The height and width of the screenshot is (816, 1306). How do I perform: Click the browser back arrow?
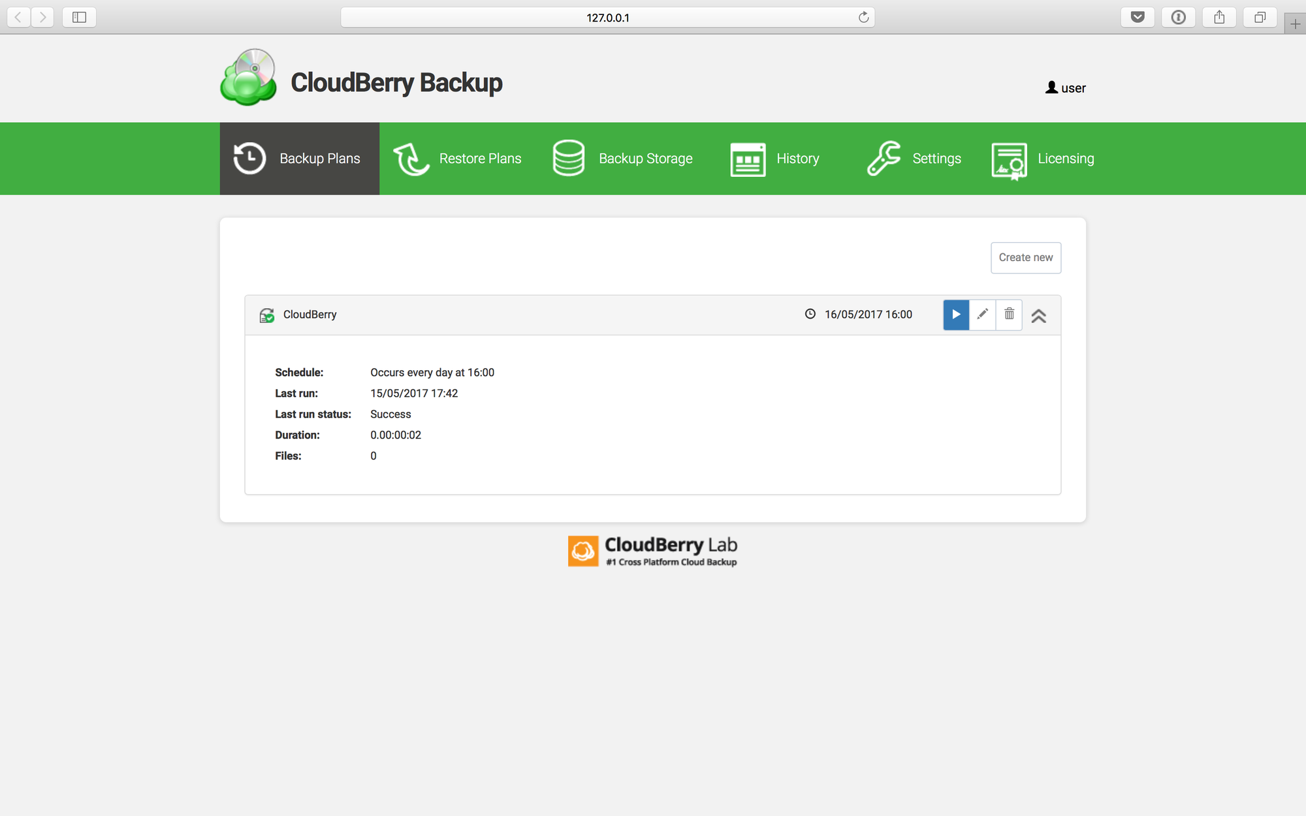[x=18, y=17]
